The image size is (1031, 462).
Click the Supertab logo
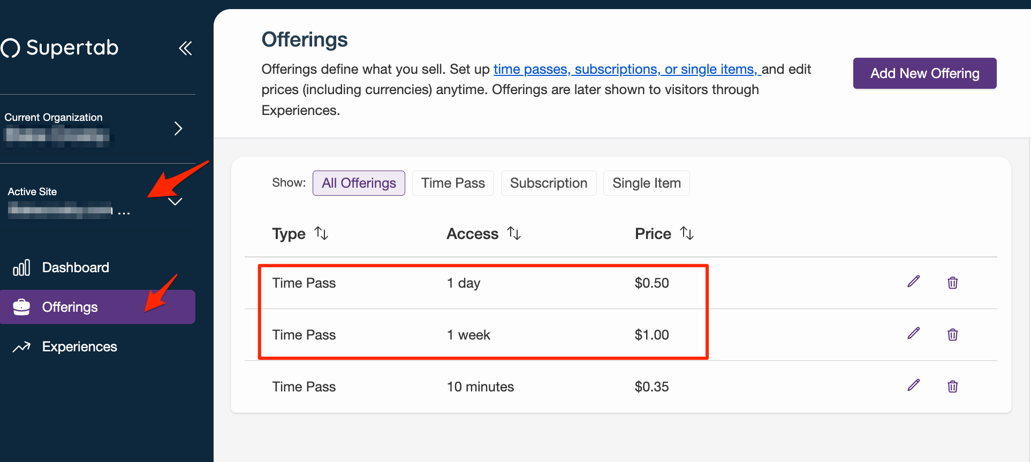(x=60, y=48)
